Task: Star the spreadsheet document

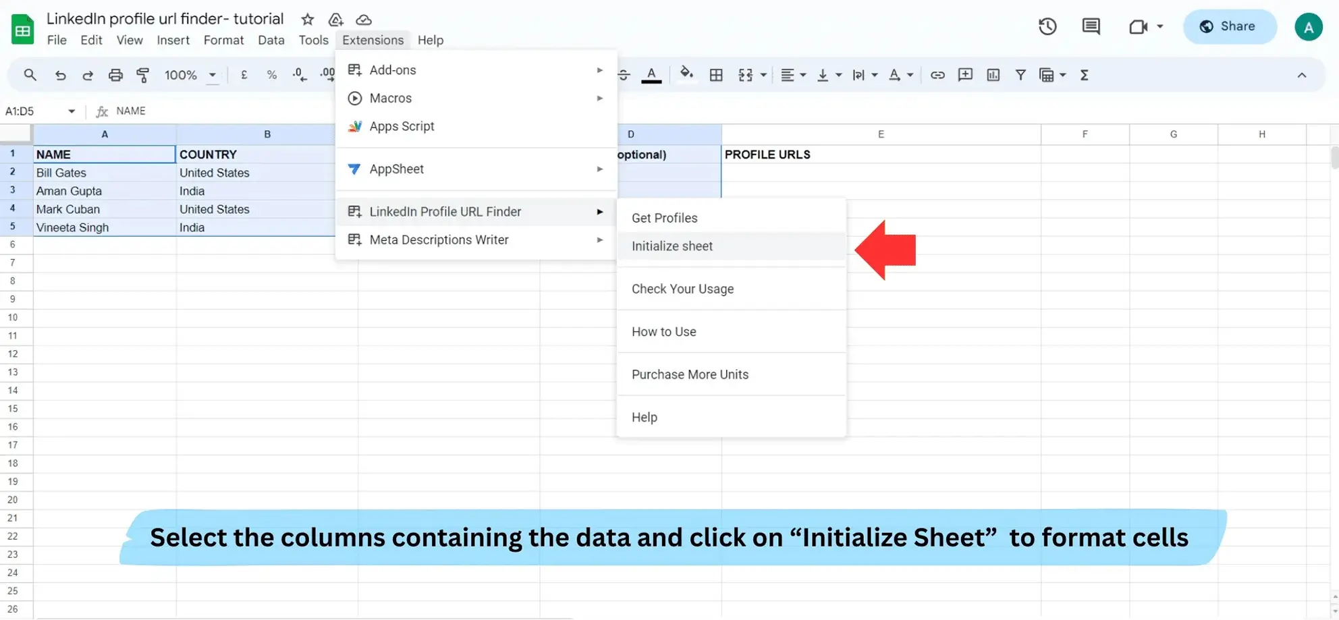Action: 308,20
